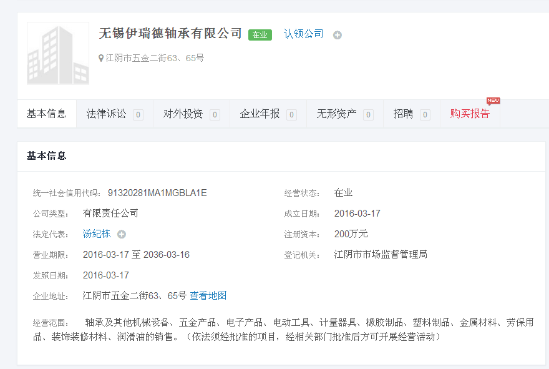Viewport: 549px width, 369px height.
Task: Click the plus icon next to 汤纪栋
Action: (122, 234)
